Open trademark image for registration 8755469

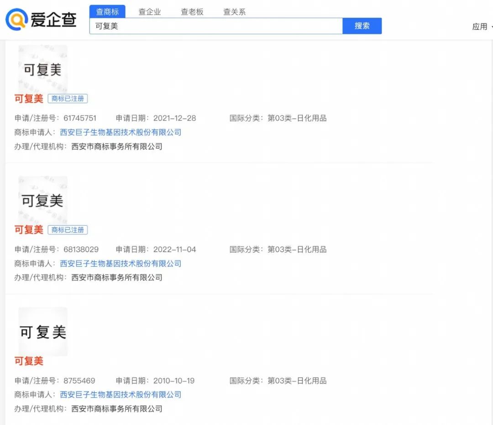[x=43, y=332]
